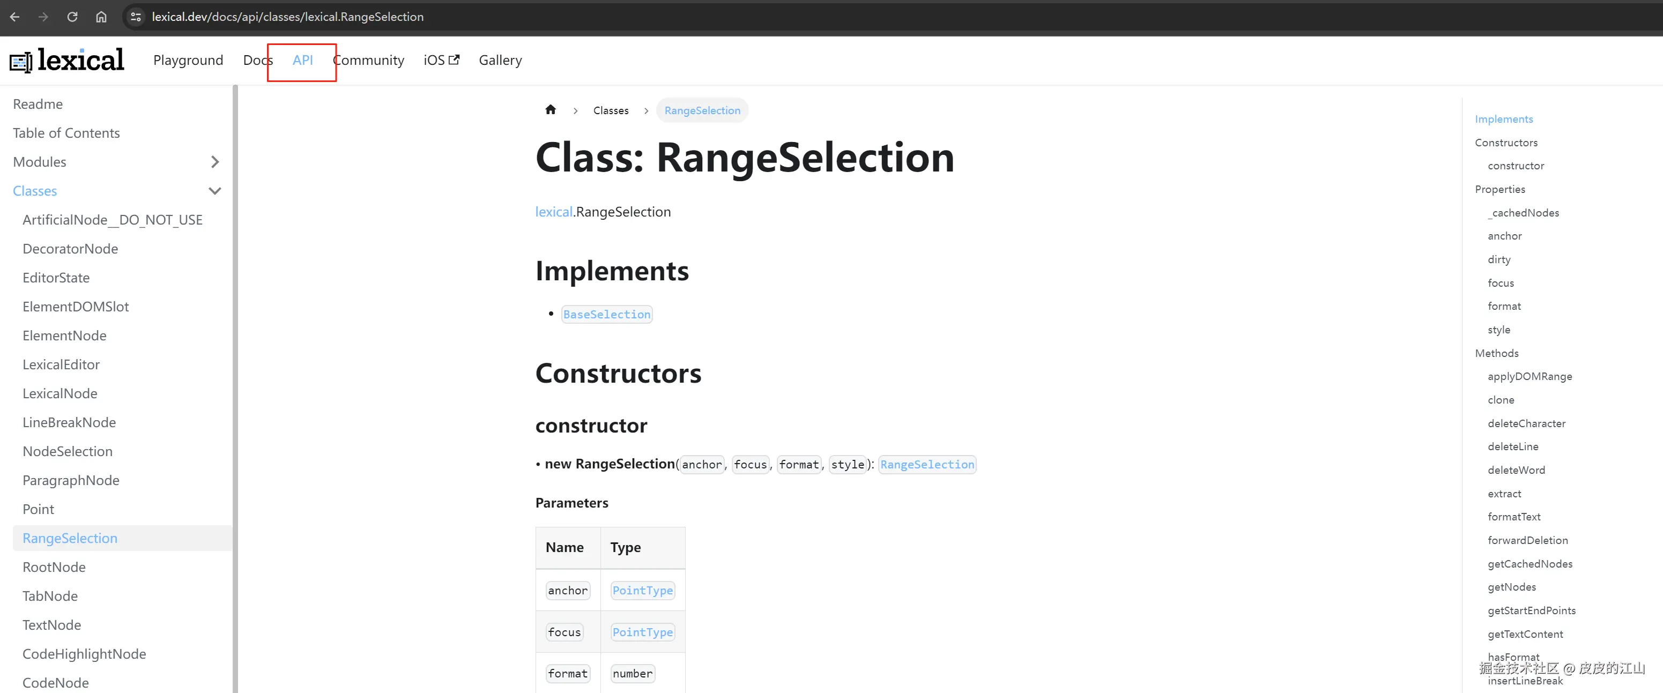1663x693 pixels.
Task: Click the browser back arrow
Action: click(15, 17)
